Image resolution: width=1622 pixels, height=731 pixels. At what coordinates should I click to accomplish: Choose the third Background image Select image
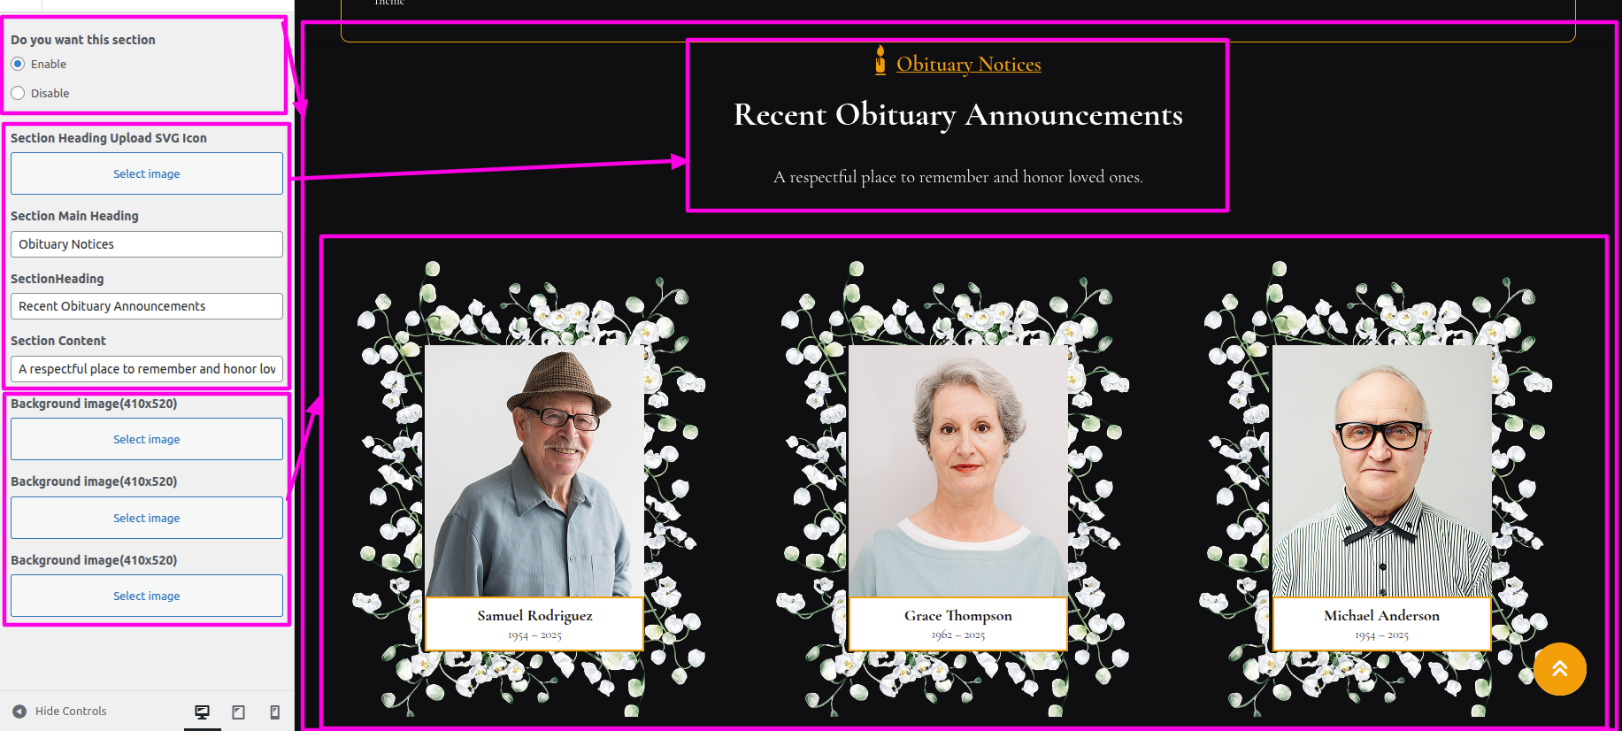[147, 596]
